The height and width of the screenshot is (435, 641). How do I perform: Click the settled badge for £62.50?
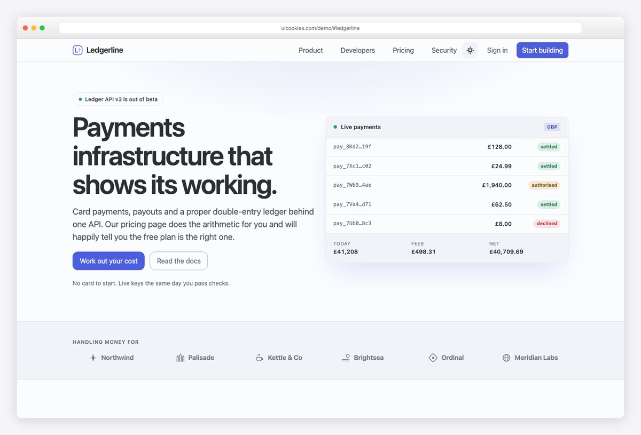tap(549, 204)
